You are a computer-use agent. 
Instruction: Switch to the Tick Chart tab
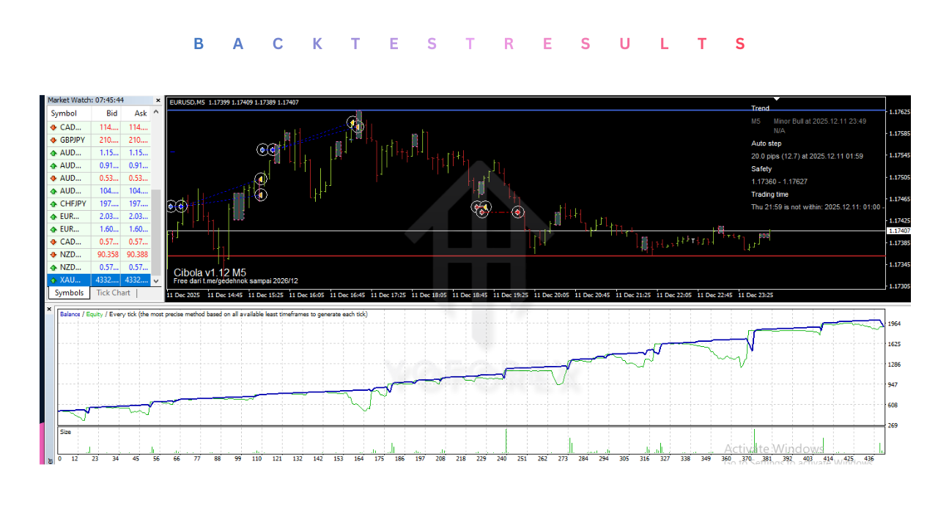114,293
